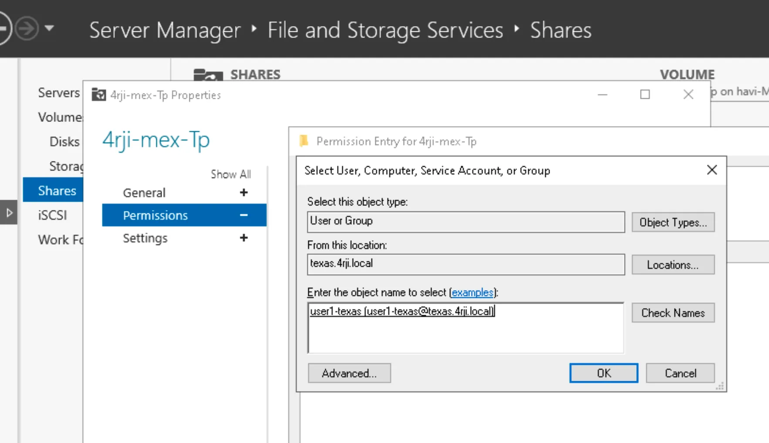Viewport: 769px width, 443px height.
Task: Click the Object Types button
Action: click(673, 222)
